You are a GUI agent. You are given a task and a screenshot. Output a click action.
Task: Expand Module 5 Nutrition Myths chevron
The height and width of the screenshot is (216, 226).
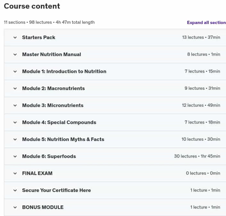[x=15, y=140]
